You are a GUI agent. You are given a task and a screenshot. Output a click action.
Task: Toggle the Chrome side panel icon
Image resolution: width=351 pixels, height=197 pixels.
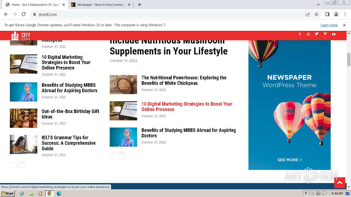327,15
